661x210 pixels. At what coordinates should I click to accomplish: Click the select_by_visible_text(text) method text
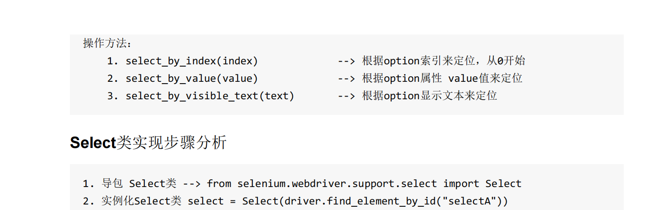click(210, 96)
